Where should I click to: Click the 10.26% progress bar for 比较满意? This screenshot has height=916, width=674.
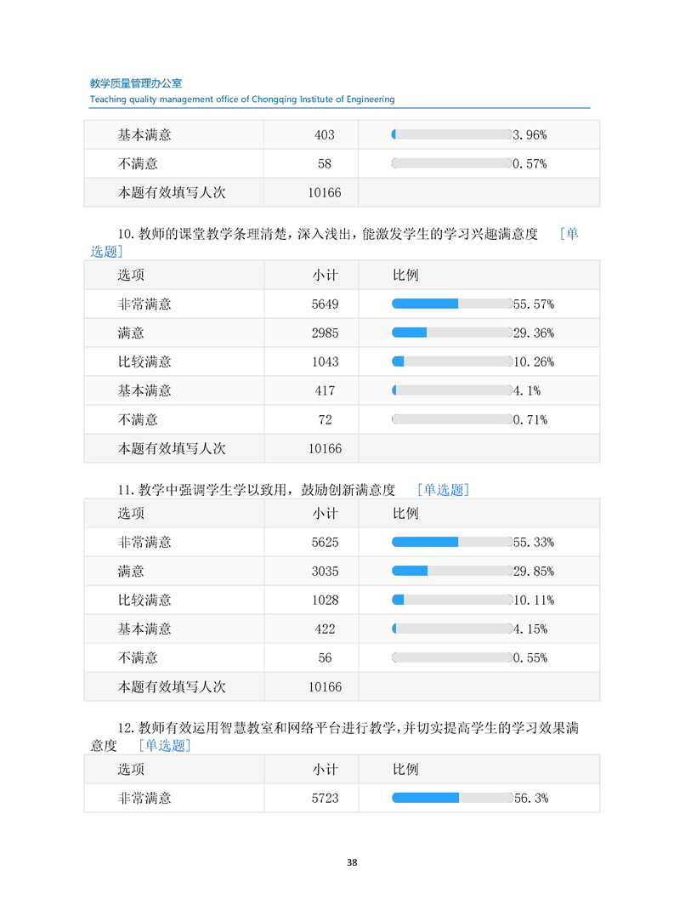tap(451, 361)
